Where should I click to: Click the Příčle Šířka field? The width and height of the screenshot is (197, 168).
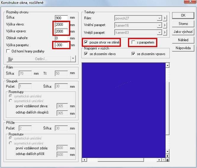tap(61, 128)
